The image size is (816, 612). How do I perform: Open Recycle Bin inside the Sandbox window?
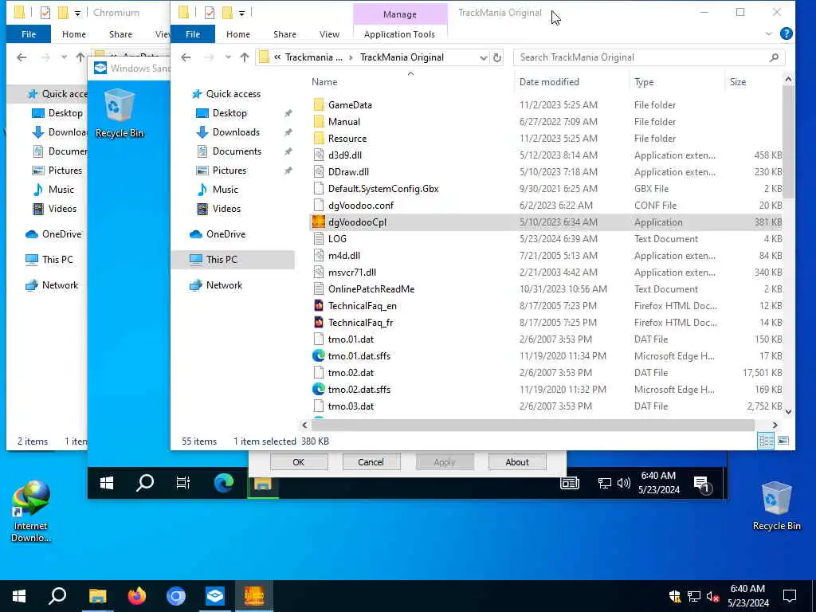coord(120,113)
